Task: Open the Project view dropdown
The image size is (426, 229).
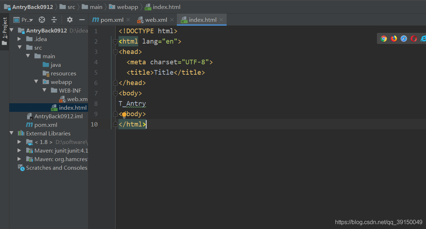Action: [23, 20]
